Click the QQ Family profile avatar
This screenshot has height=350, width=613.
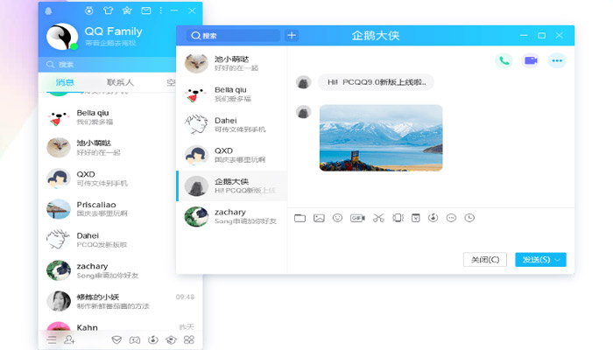[62, 37]
